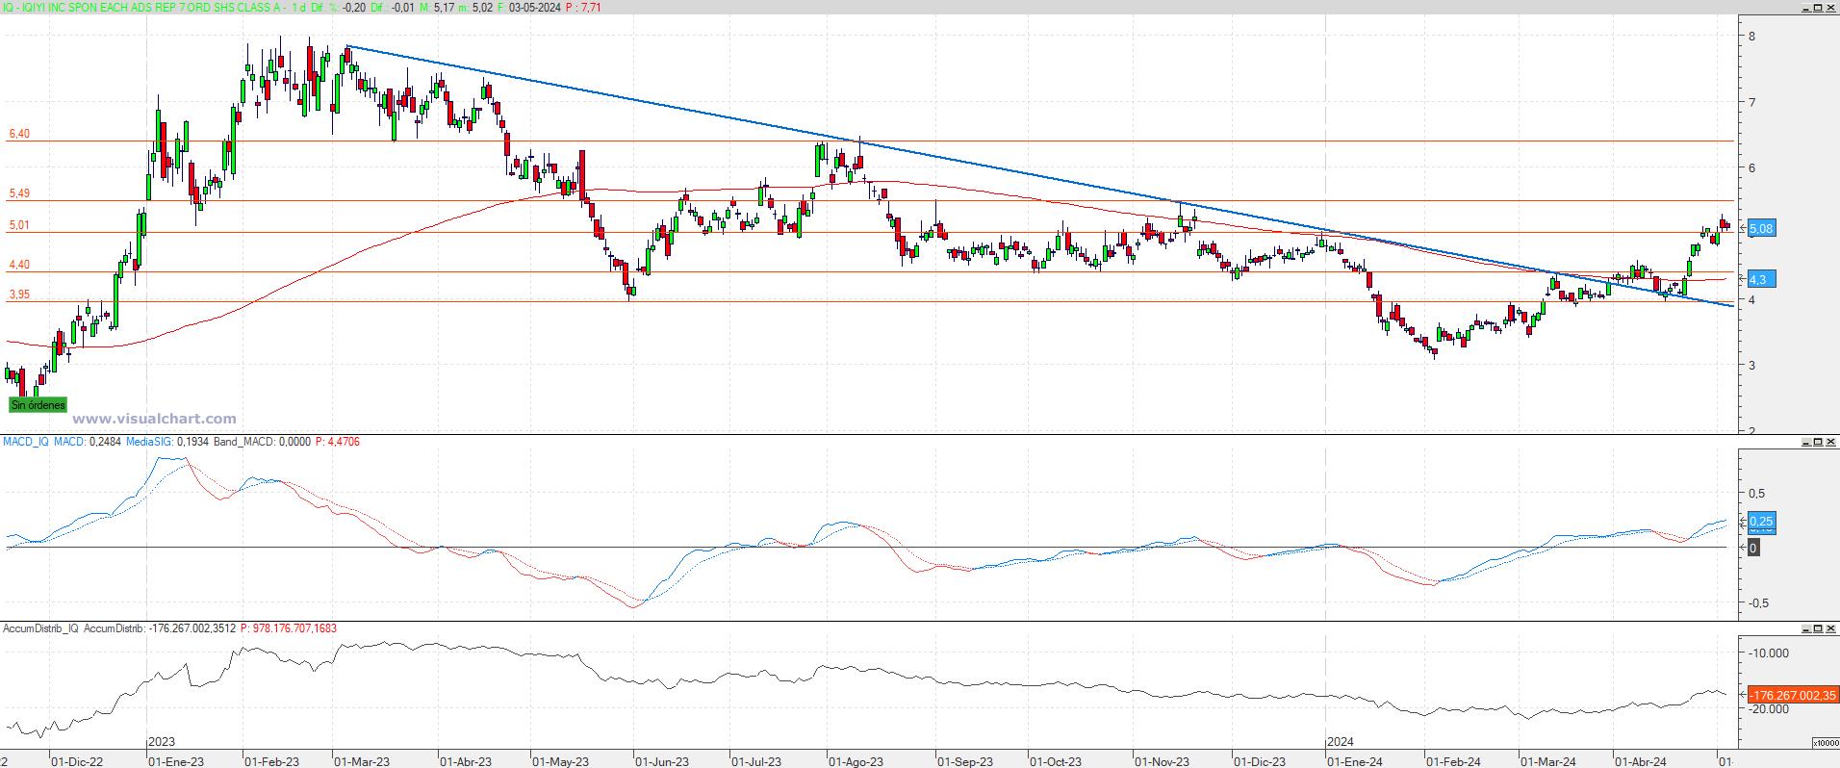Screen dimensions: 1840x768
Task: Click the MACD_IQ indicator title
Action: (x=26, y=442)
